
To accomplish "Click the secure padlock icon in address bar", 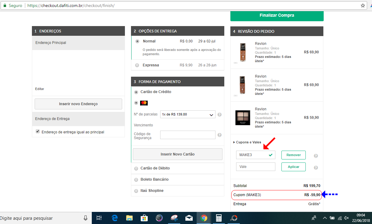I will click(x=5, y=5).
